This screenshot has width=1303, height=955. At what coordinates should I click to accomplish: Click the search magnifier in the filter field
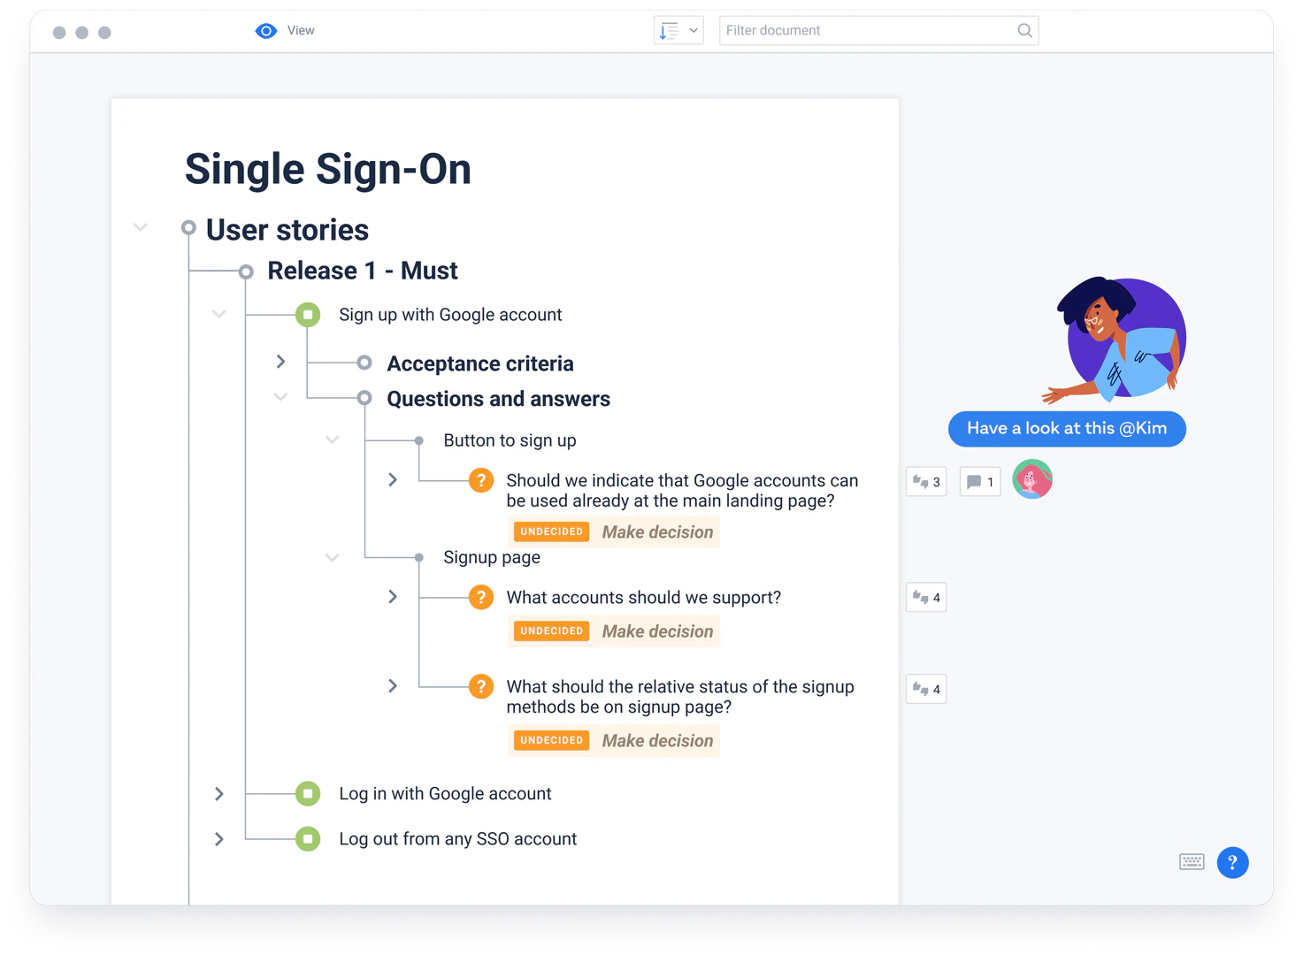1024,30
